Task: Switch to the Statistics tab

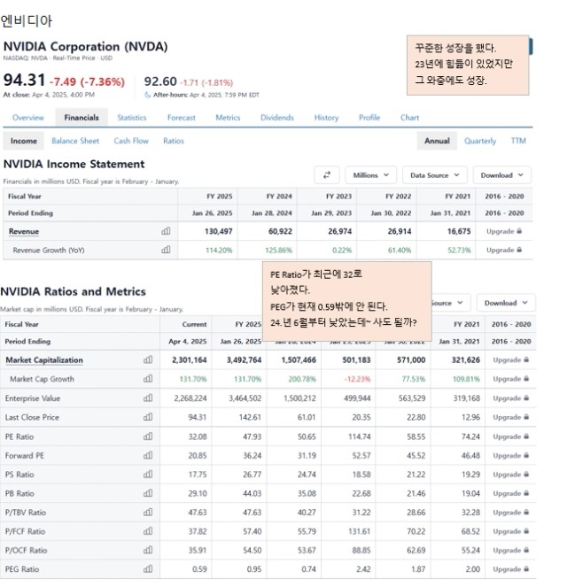Action: [132, 118]
